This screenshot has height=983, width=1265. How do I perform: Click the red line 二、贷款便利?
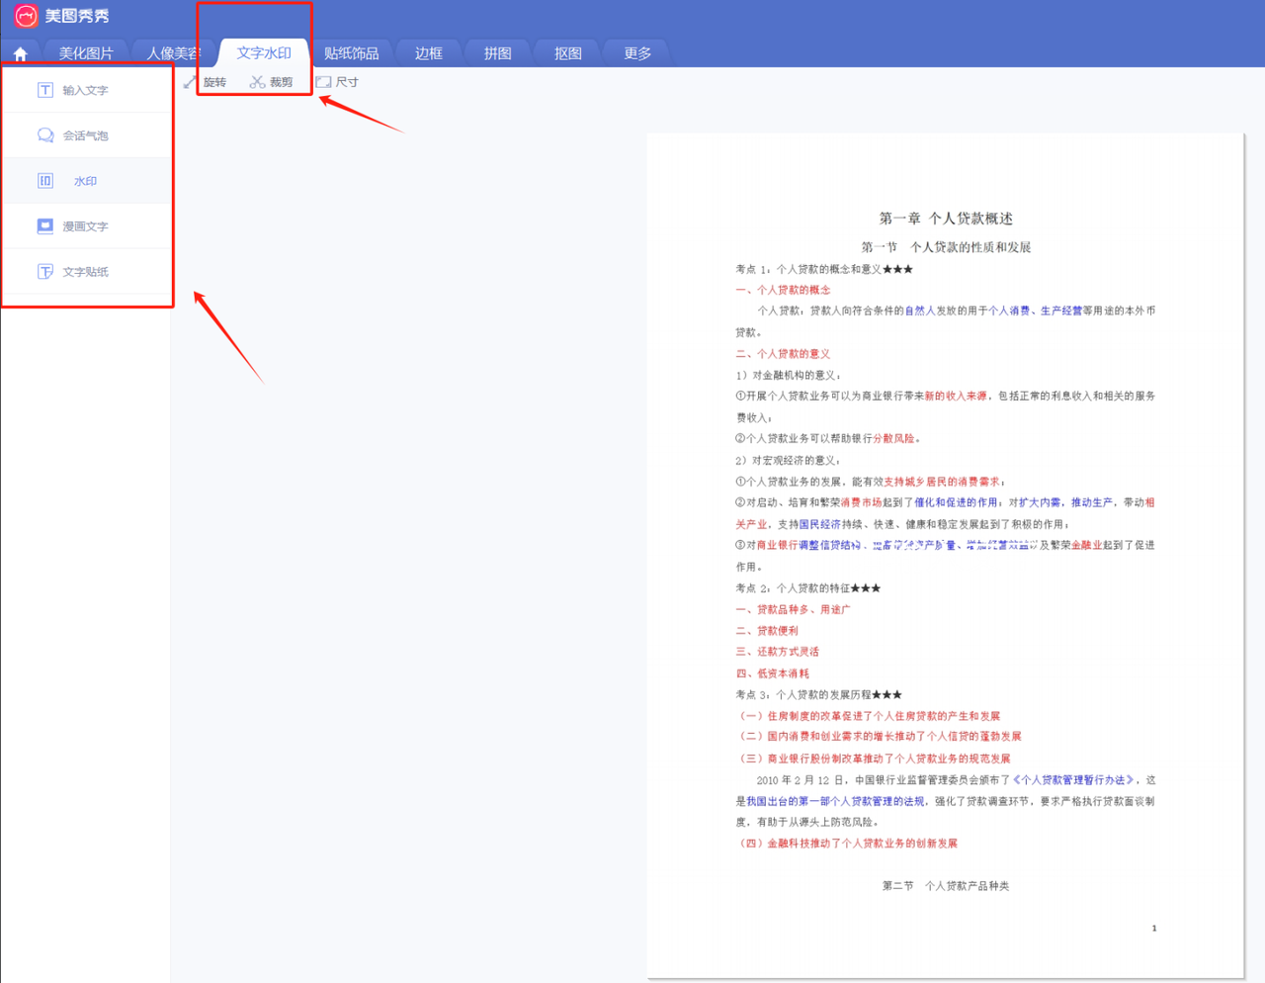[x=767, y=630]
